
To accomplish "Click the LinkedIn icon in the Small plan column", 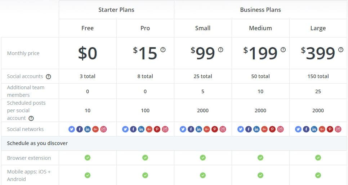I will coord(198,129).
